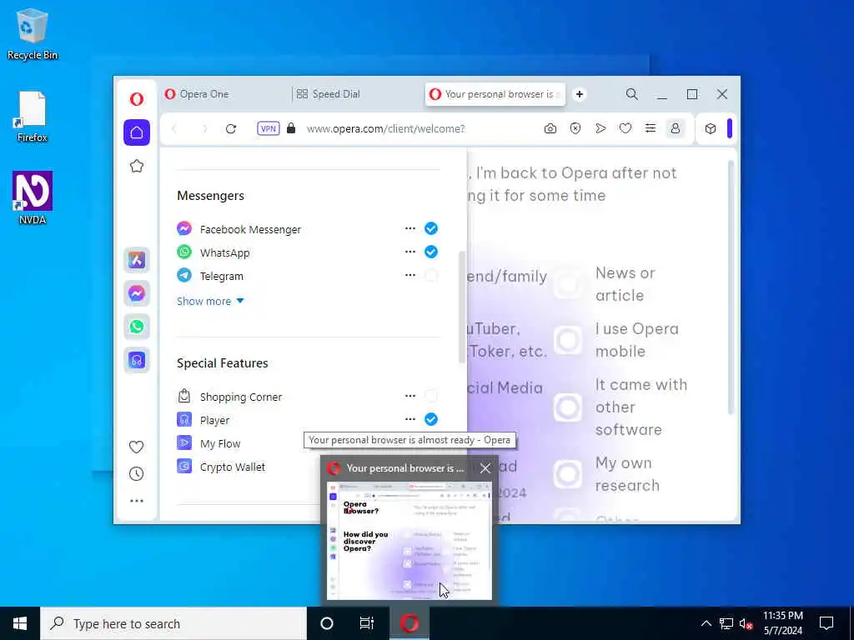Image resolution: width=854 pixels, height=640 pixels.
Task: Go forward to next page
Action: 205,129
